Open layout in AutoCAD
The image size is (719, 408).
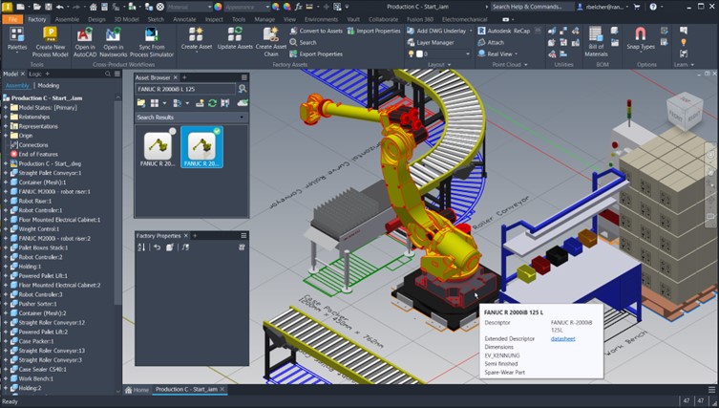tap(85, 42)
